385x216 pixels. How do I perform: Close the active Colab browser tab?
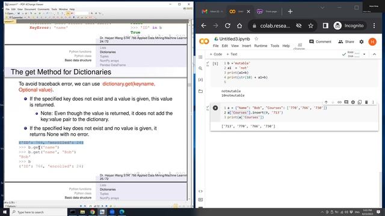[248, 11]
